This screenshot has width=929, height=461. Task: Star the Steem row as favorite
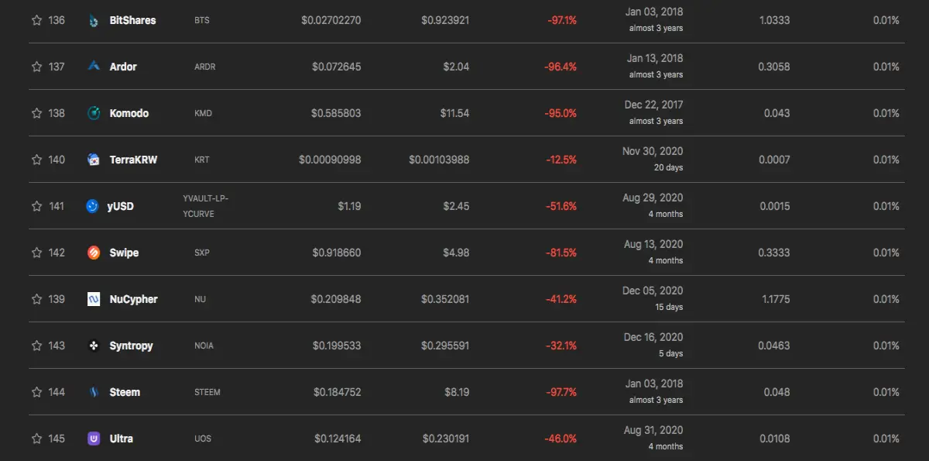pyautogui.click(x=36, y=392)
